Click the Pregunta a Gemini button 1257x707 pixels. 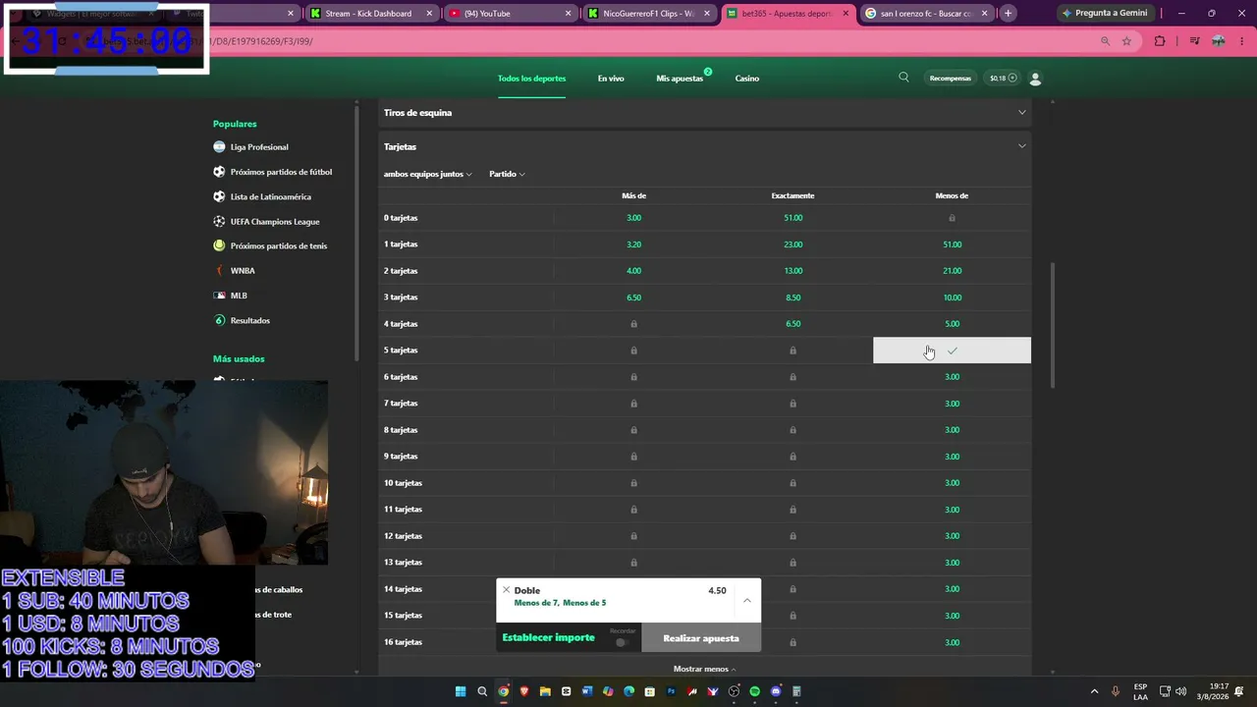1105,14
